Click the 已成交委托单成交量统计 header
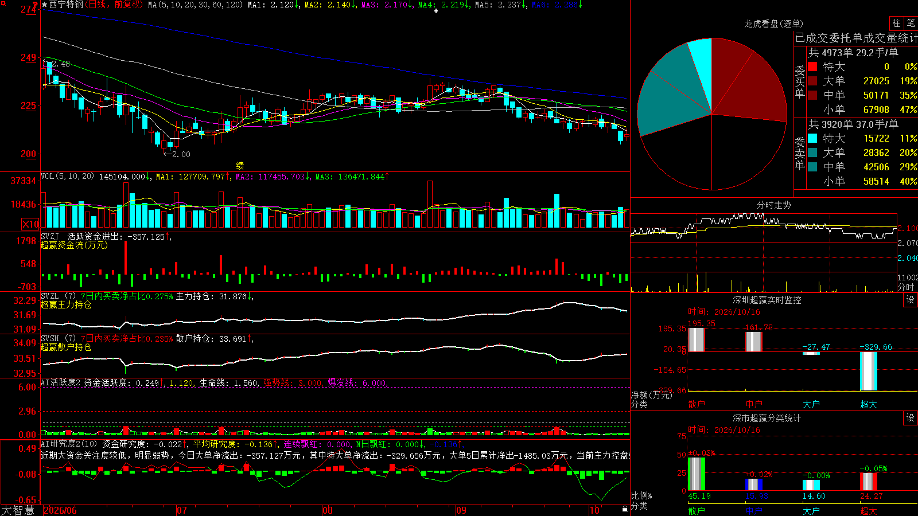This screenshot has width=918, height=516. click(x=856, y=38)
